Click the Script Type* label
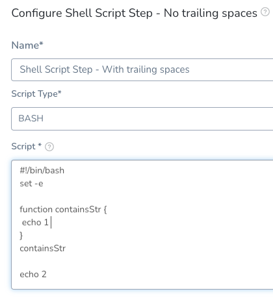This screenshot has height=298, width=273. (36, 94)
